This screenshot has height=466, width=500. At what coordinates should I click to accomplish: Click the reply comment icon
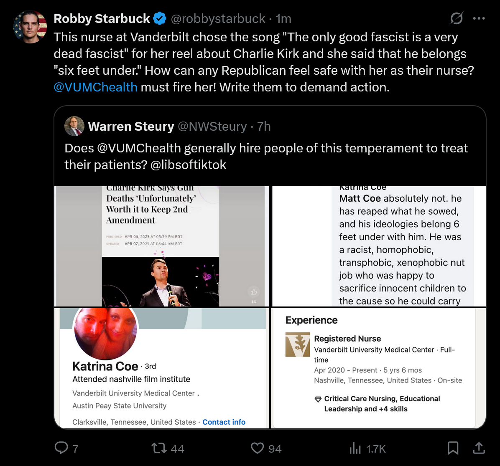click(x=62, y=448)
